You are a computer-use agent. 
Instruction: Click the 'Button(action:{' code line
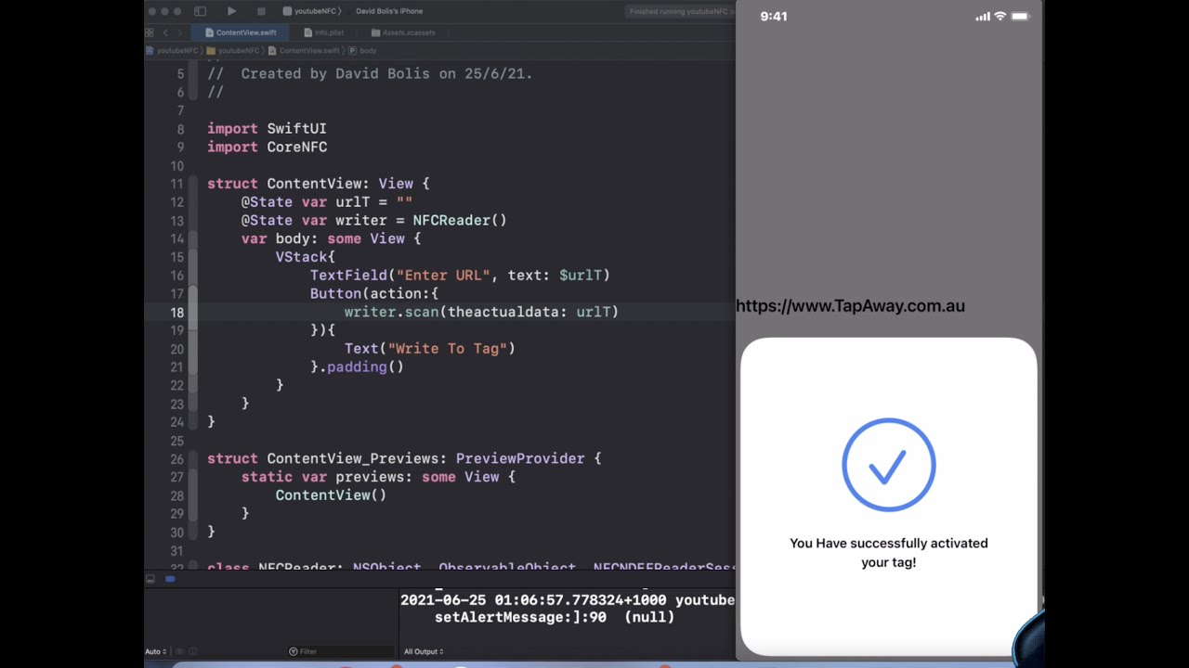coord(374,294)
